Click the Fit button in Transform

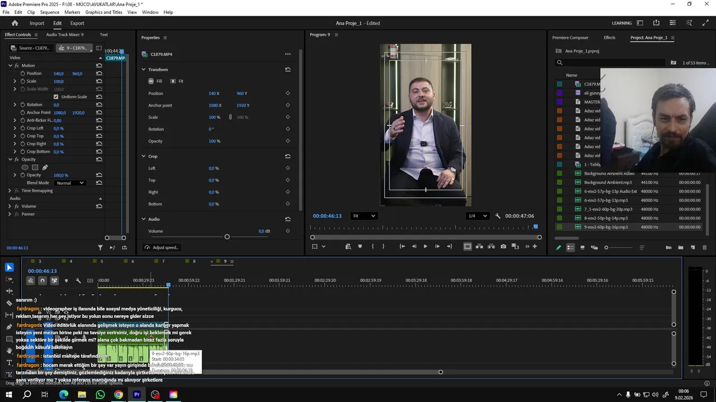tap(177, 81)
